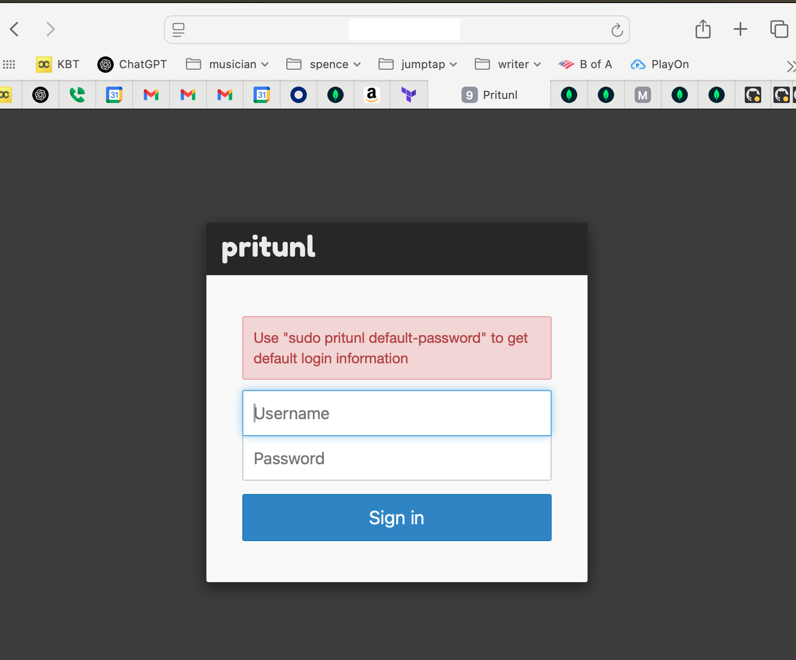
Task: Click the apps grid icon in favorites bar
Action: (x=9, y=65)
